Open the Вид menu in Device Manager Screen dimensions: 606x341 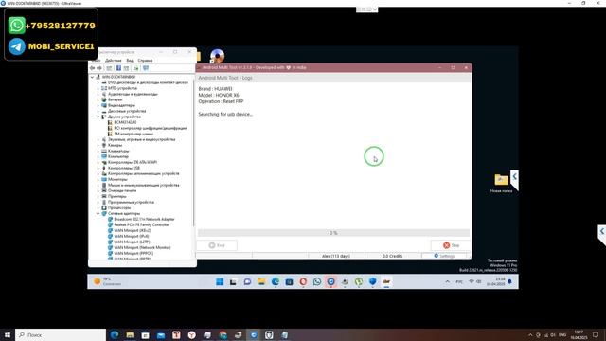tap(130, 61)
